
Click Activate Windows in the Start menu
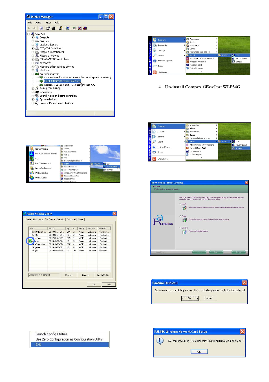(x=41, y=149)
